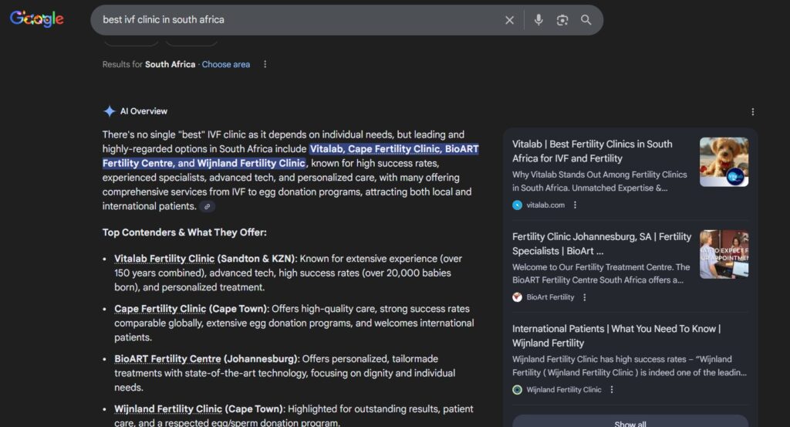Screen dimensions: 790x427
Task: Click the source link chip icon
Action: click(207, 206)
